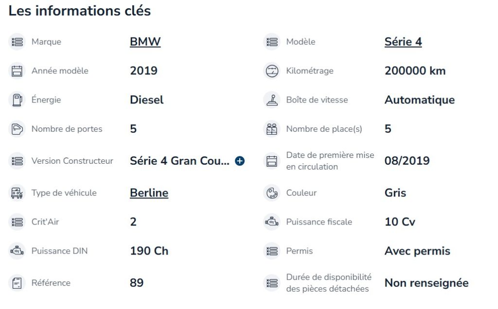This screenshot has width=498, height=309.
Task: Select the 200000 km mileage value
Action: 415,71
